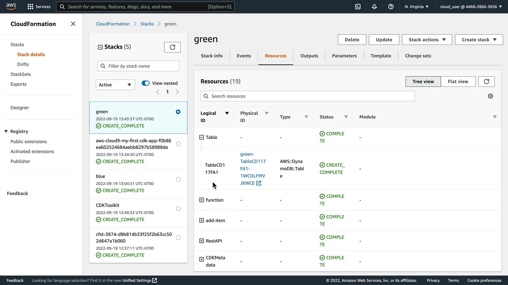The width and height of the screenshot is (508, 285).
Task: Collapse the Table resource node
Action: (202, 137)
